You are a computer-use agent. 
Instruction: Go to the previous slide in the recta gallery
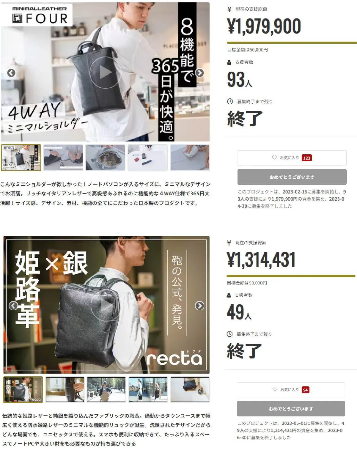(x=13, y=306)
